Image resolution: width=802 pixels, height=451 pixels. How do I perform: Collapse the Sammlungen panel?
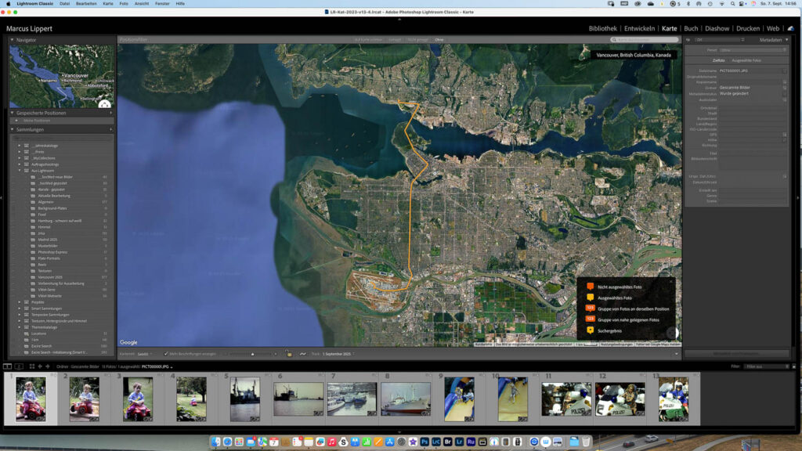tap(13, 130)
